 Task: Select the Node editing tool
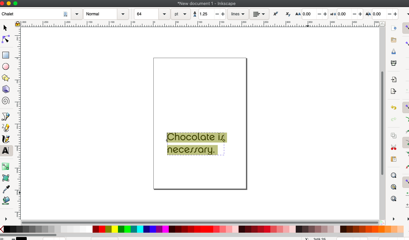(5, 39)
